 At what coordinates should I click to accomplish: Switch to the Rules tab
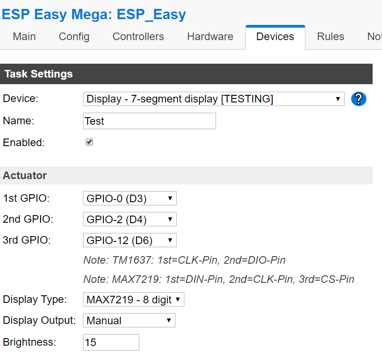(x=330, y=37)
